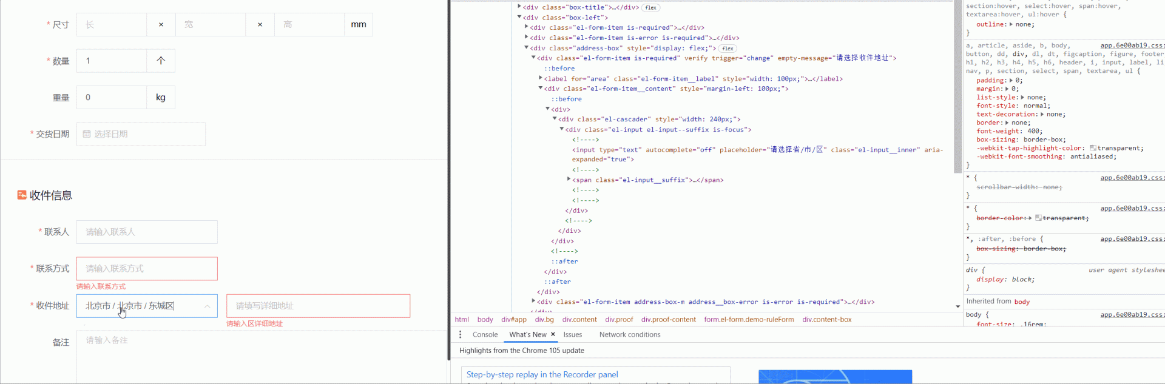Select div.proof-content in the breadcrumb

pyautogui.click(x=669, y=320)
